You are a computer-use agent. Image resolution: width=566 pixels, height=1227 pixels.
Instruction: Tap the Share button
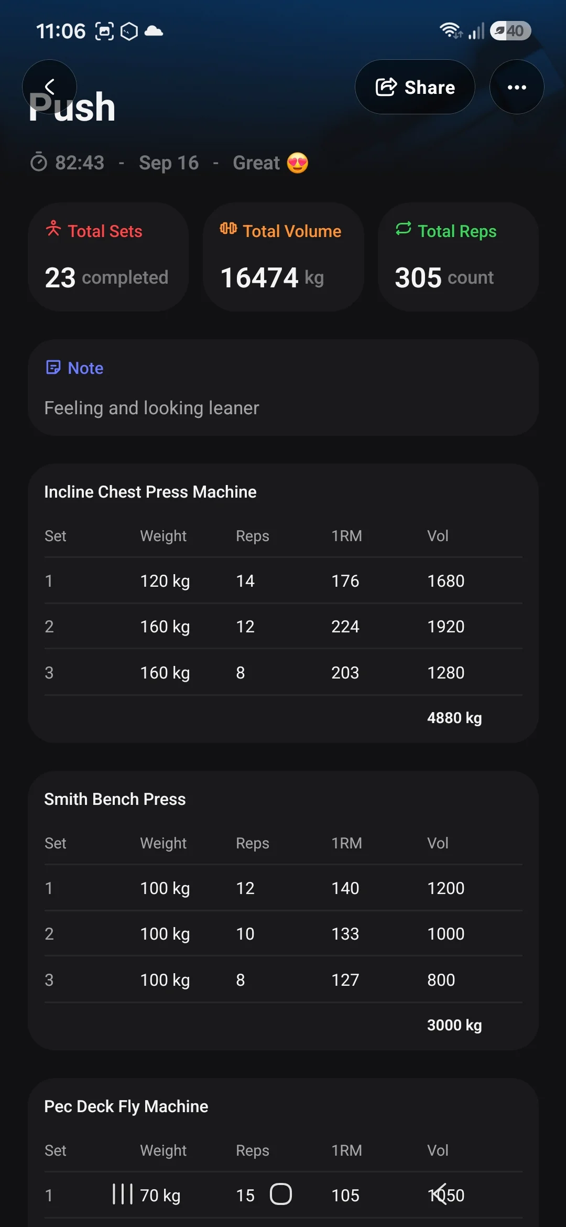[x=415, y=87]
